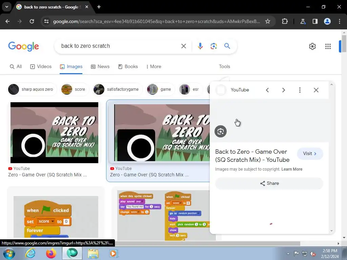Viewport: 347px width, 260px height.
Task: Close the 'back to zero scratch' tab
Action: [x=87, y=7]
